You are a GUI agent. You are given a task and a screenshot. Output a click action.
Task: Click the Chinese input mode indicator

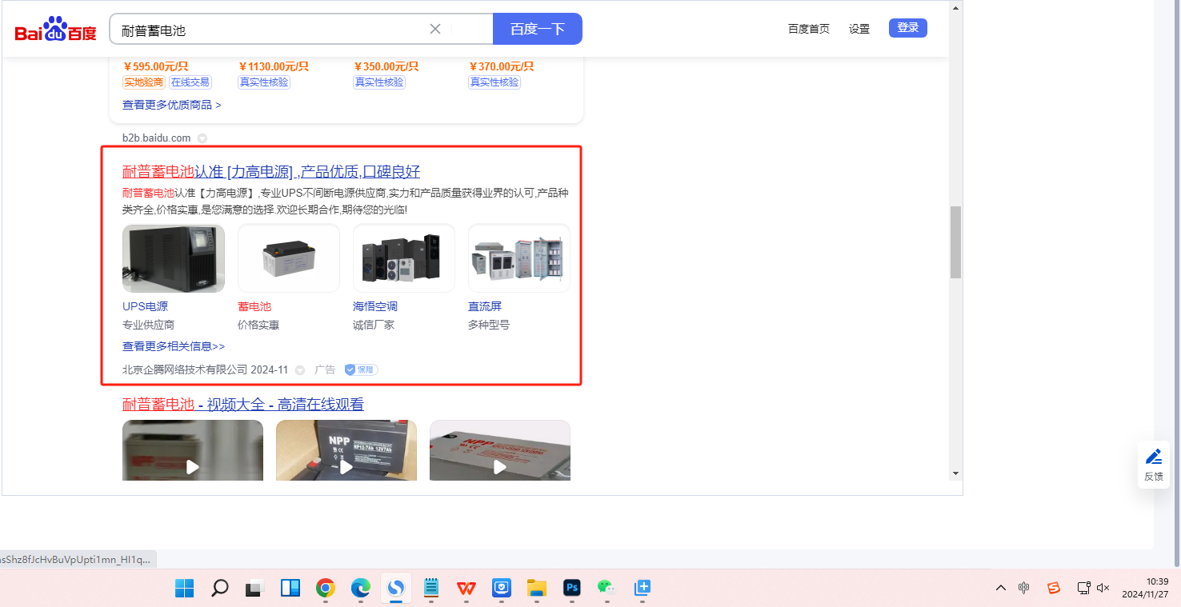(1024, 588)
